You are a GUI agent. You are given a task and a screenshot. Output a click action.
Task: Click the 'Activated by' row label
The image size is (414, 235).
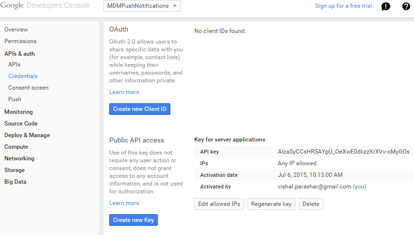(215, 187)
